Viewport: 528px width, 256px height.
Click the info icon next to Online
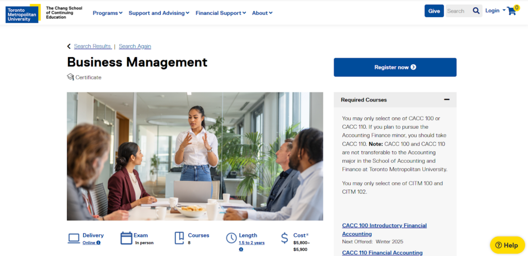[98, 243]
